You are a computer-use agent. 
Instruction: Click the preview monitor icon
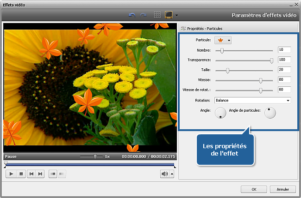click(169, 15)
